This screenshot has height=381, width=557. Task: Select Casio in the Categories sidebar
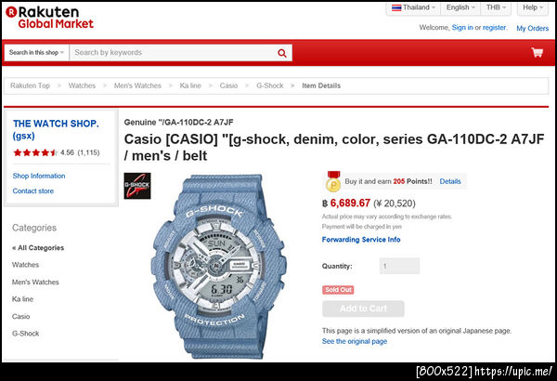21,316
